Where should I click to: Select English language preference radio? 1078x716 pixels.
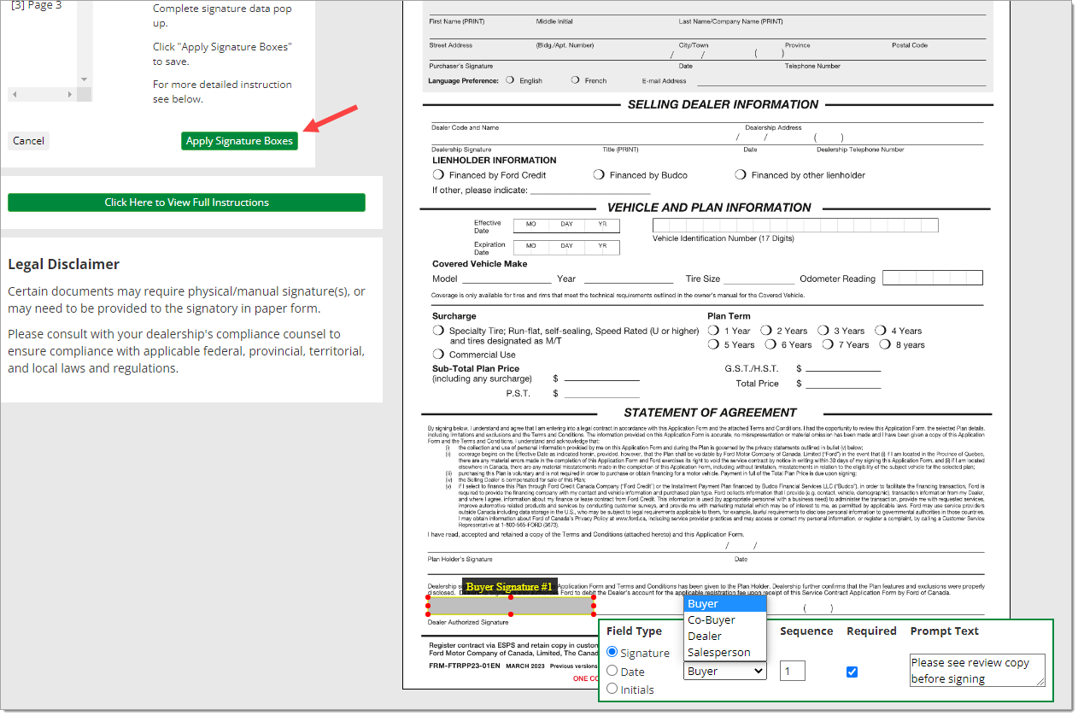510,79
